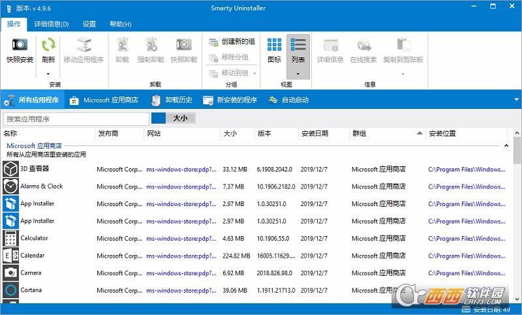Open install location link for Camera
The image size is (522, 315).
click(467, 273)
